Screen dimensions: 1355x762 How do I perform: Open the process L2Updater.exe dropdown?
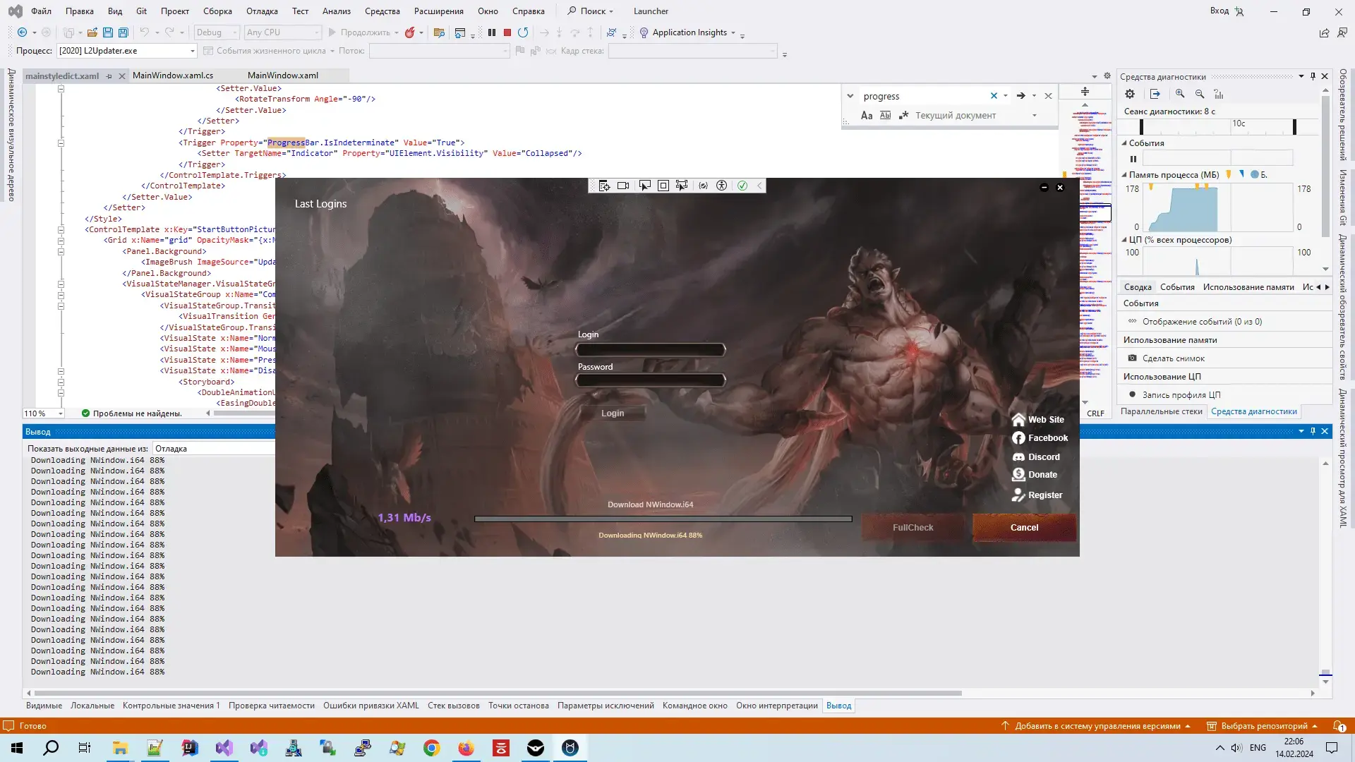click(x=126, y=51)
